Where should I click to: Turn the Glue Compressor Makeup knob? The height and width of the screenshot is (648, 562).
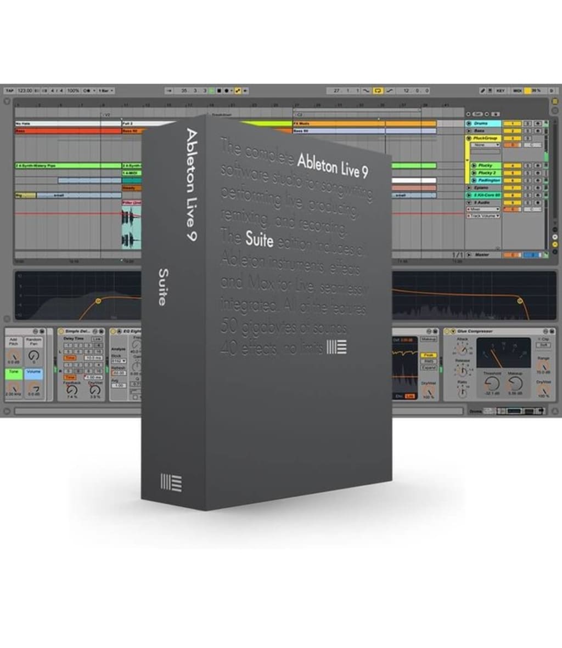pos(515,384)
